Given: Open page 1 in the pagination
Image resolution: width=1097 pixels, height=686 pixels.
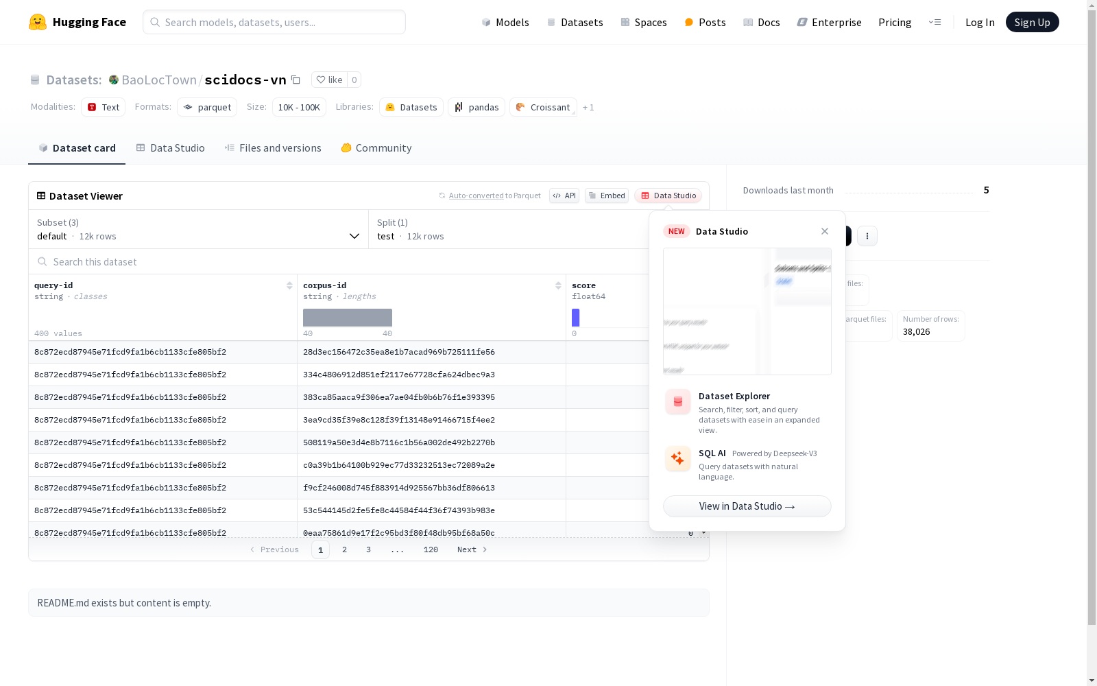Looking at the screenshot, I should tap(320, 549).
